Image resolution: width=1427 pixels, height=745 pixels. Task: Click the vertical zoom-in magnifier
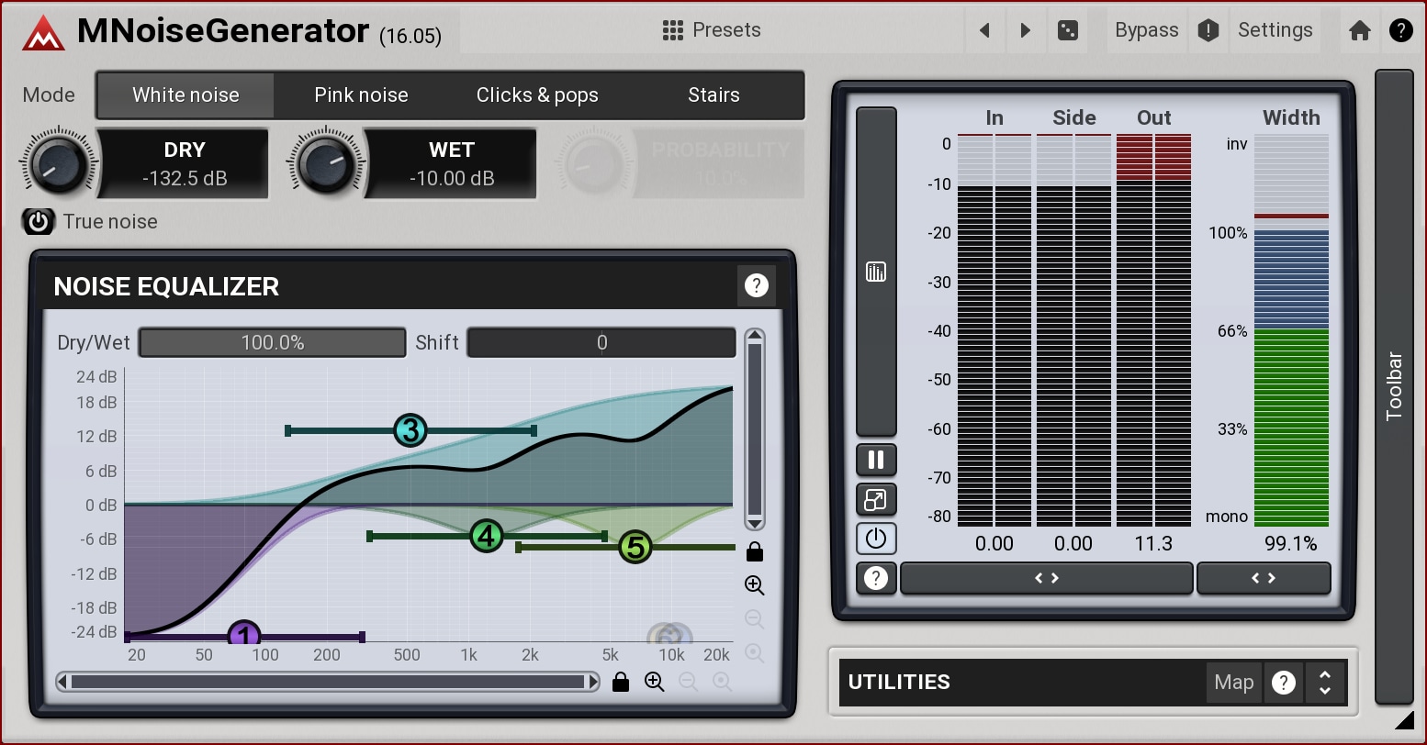(755, 585)
